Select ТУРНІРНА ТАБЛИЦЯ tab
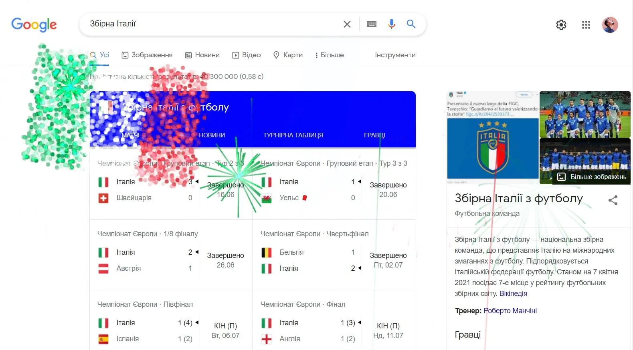633x350 pixels. [x=293, y=135]
